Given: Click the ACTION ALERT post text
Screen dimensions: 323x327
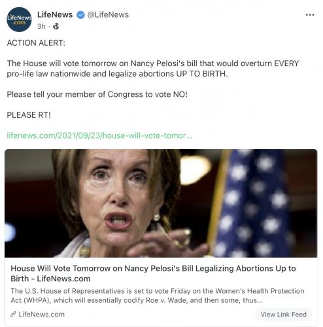Looking at the screenshot, I should pos(36,43).
